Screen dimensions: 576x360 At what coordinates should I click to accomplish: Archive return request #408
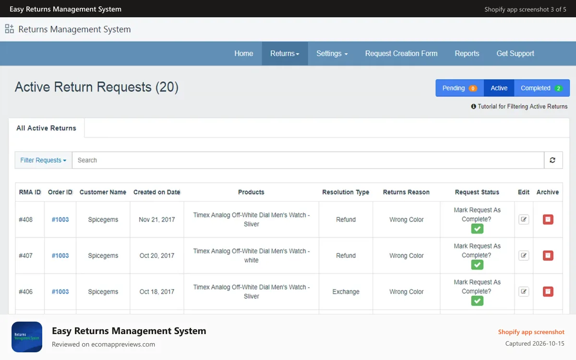click(x=548, y=219)
